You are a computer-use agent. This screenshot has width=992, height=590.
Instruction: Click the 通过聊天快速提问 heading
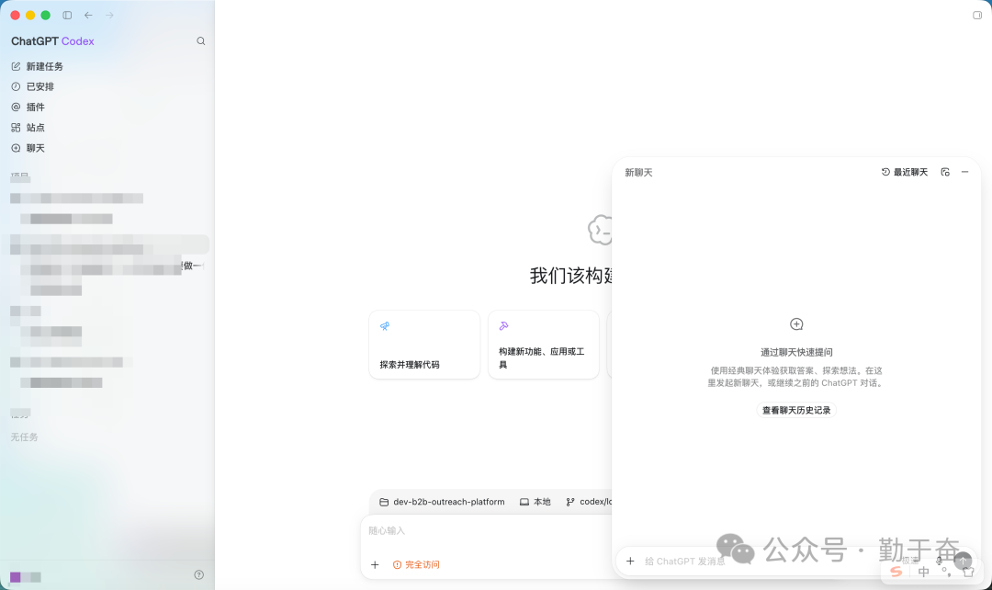coord(796,352)
